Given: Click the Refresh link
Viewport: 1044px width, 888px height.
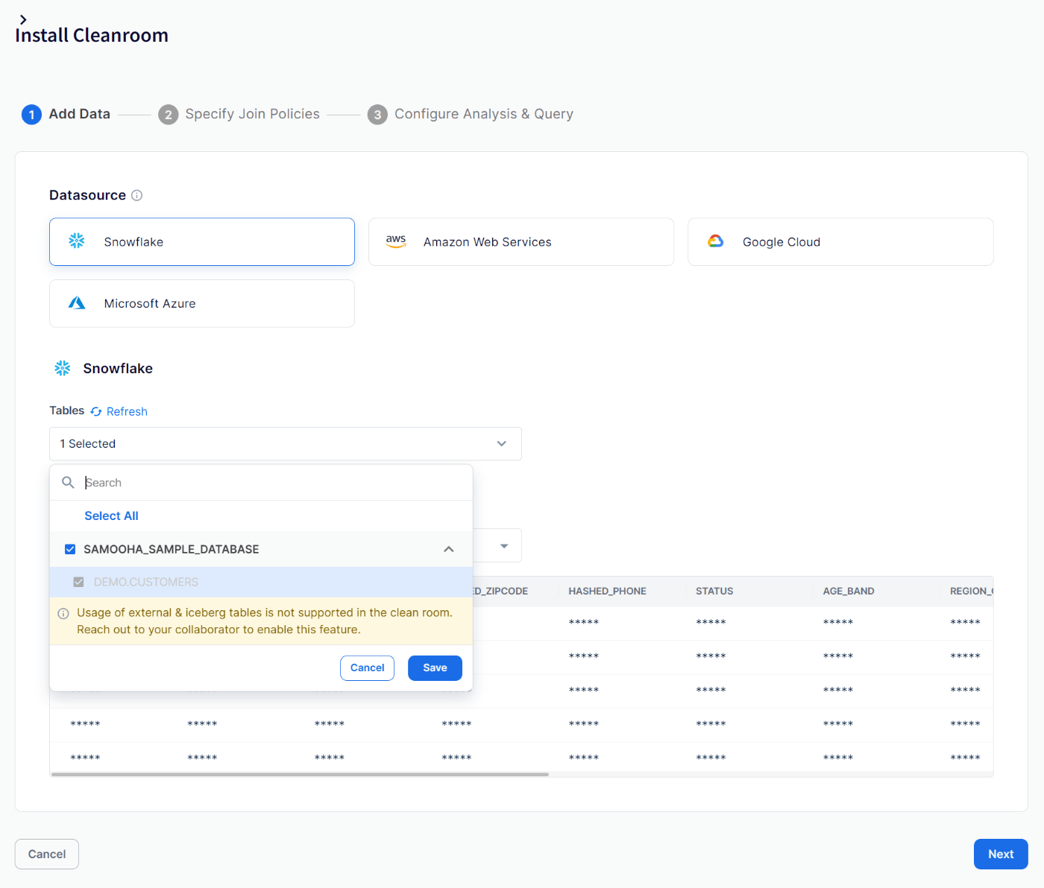Looking at the screenshot, I should click(127, 411).
